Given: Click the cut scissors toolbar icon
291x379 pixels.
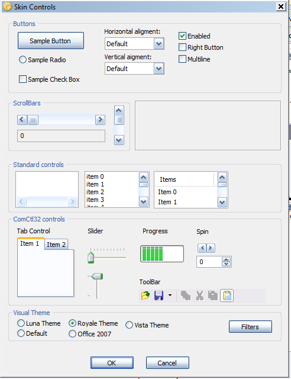Looking at the screenshot, I should [199, 296].
